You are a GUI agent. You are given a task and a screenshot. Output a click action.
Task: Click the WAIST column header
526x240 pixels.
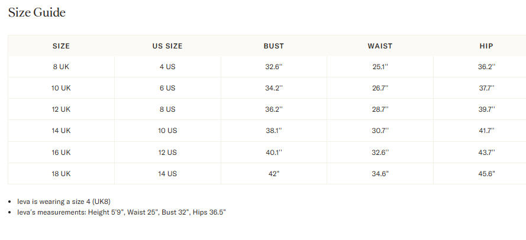(380, 46)
